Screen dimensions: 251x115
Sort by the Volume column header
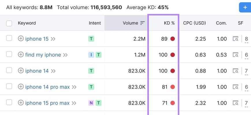tap(130, 23)
